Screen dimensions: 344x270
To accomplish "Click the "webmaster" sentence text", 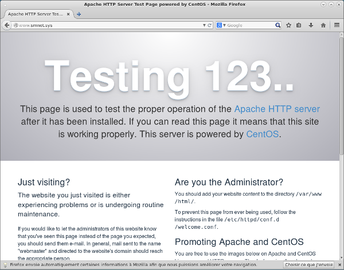I will click(x=90, y=251).
